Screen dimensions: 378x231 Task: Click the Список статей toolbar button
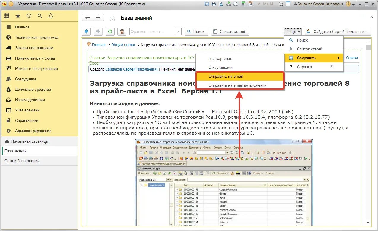[230, 31]
